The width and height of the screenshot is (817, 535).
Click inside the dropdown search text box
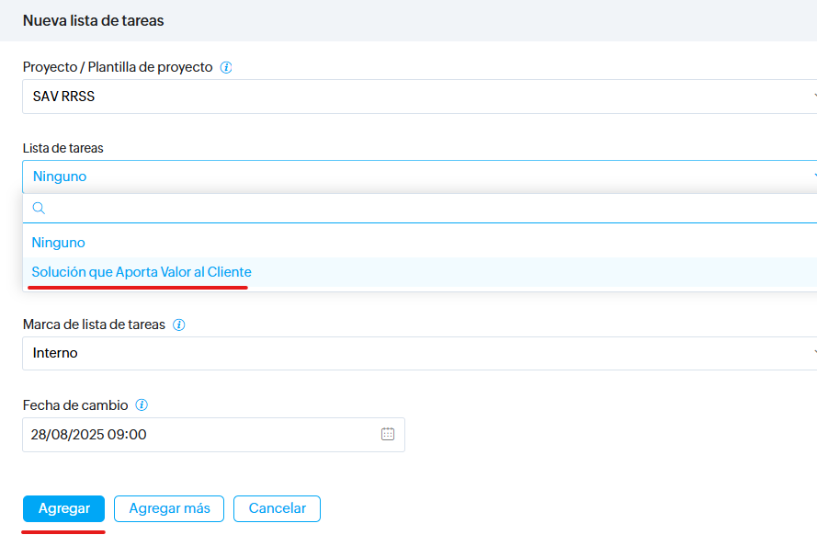(x=423, y=209)
